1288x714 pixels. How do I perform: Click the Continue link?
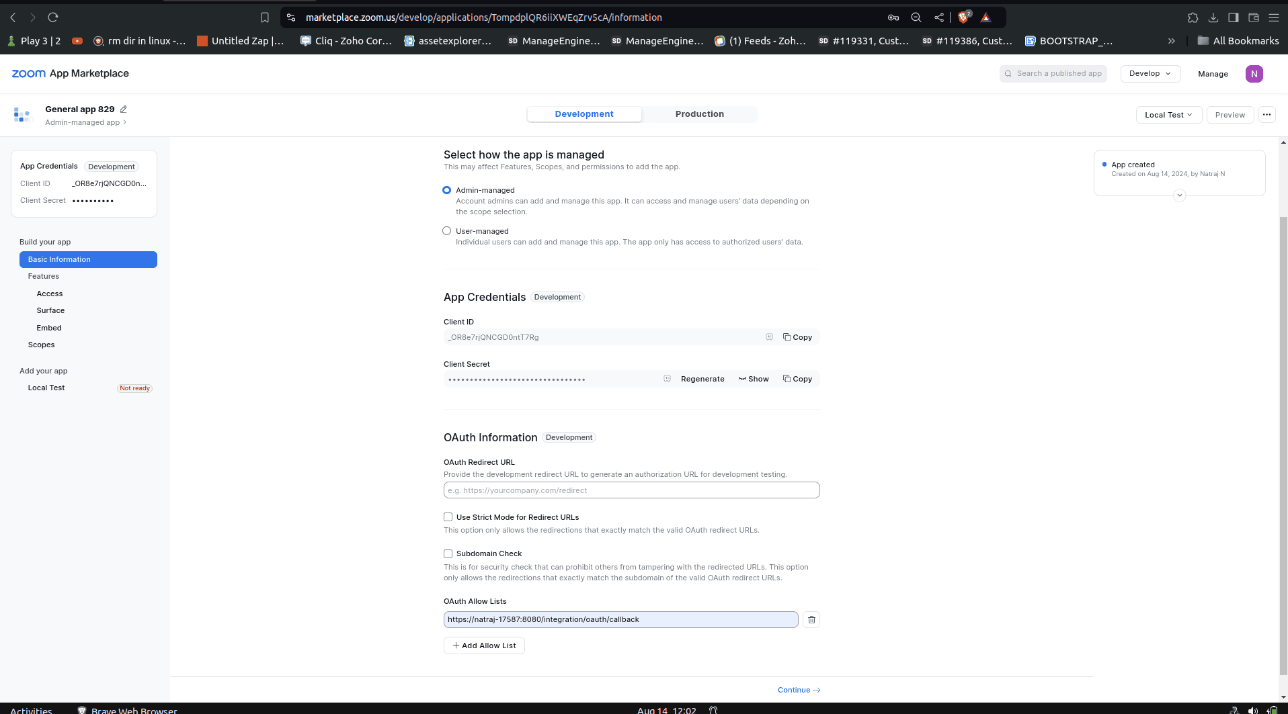799,690
